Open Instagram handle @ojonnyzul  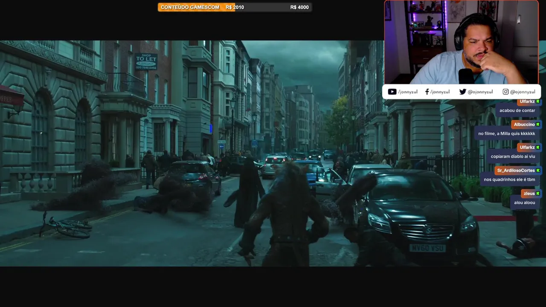(523, 92)
